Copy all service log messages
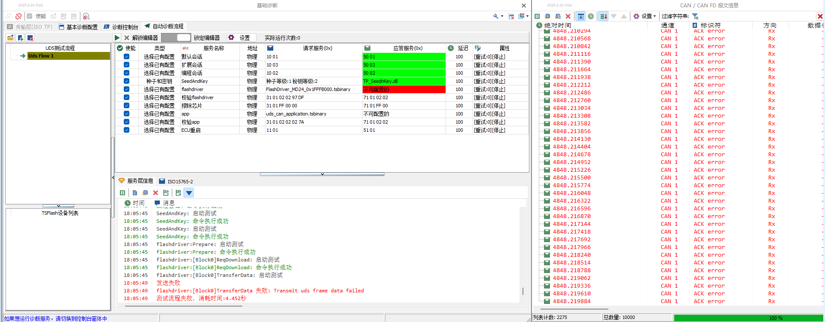This screenshot has width=825, height=322. click(145, 193)
